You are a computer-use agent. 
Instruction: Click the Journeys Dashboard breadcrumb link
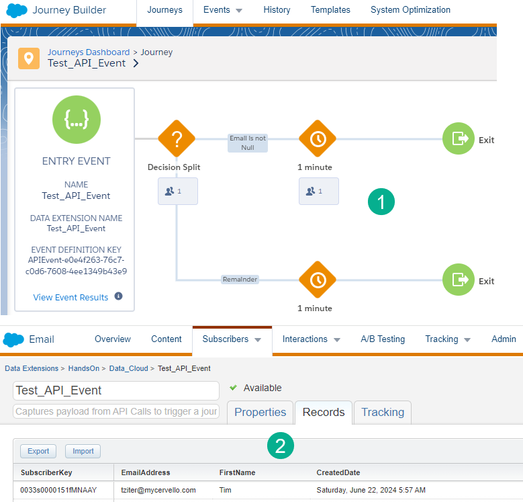89,52
